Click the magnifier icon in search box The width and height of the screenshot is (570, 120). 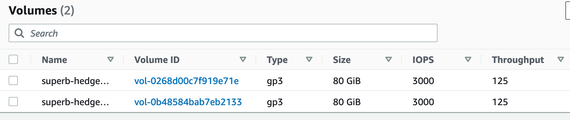[x=20, y=33]
